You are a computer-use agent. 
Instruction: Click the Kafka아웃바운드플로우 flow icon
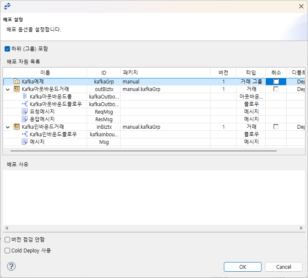[x=25, y=104]
